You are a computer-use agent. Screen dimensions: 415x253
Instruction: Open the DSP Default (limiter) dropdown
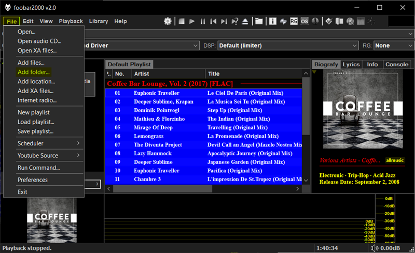pos(288,46)
